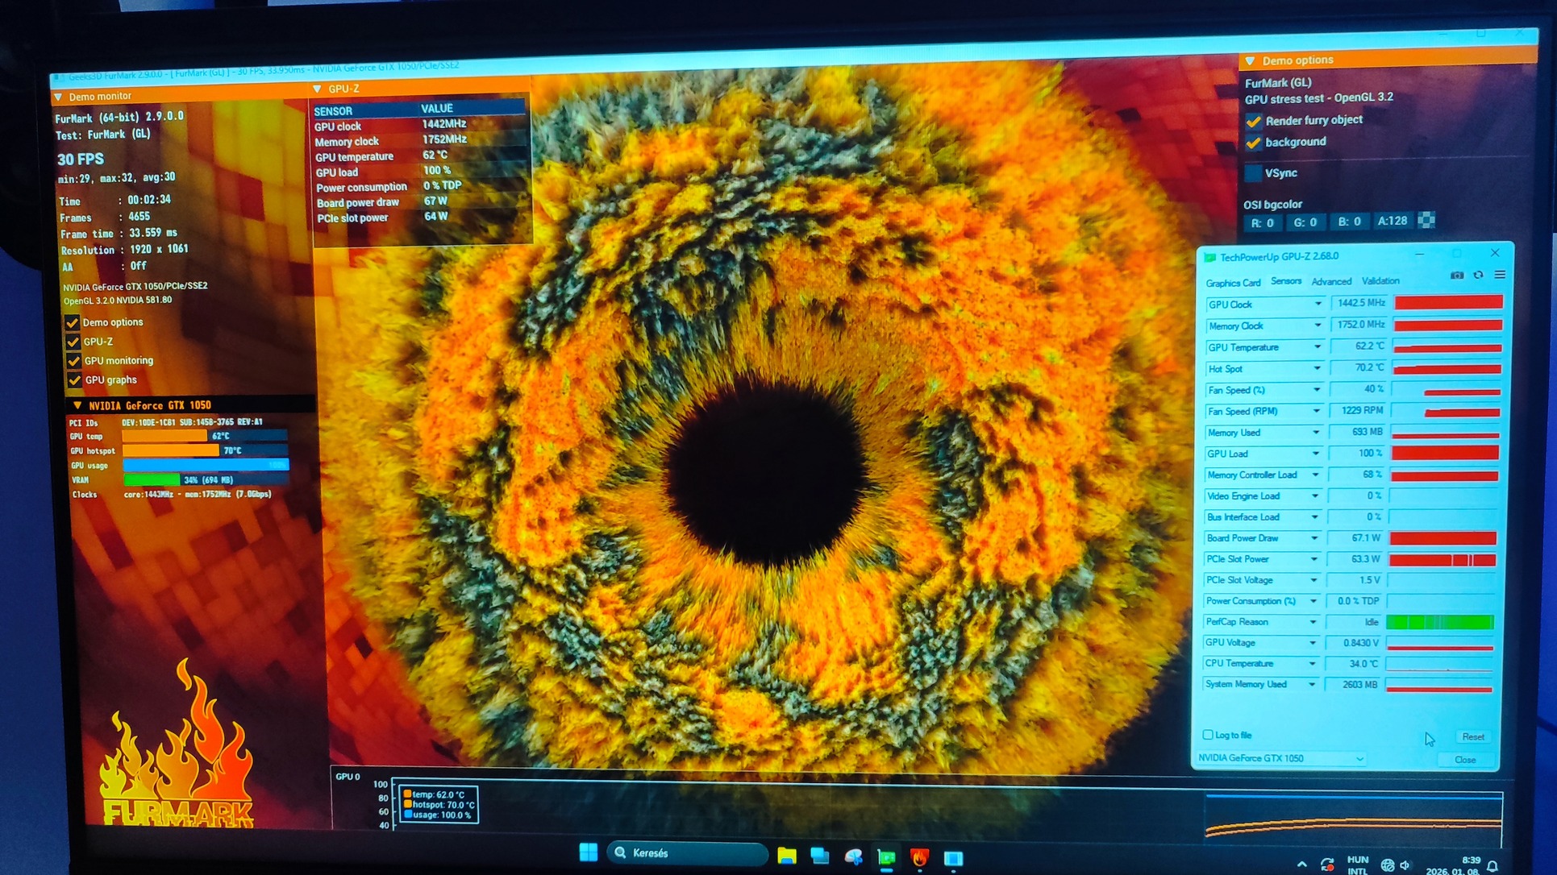
Task: Open File Explorer from the taskbar
Action: (x=786, y=856)
